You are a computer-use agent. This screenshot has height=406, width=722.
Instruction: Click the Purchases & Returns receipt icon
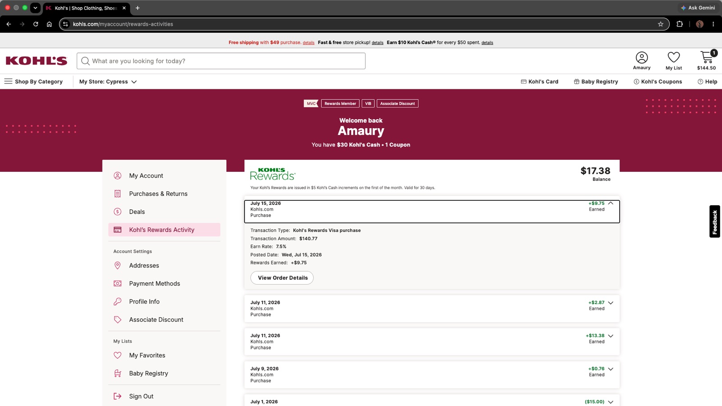click(x=117, y=194)
